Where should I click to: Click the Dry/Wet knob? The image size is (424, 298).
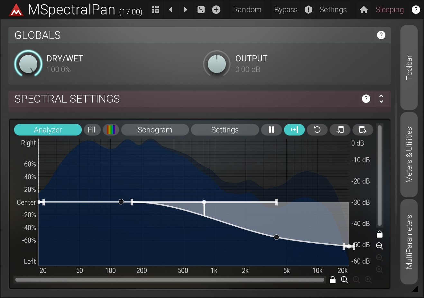click(28, 64)
